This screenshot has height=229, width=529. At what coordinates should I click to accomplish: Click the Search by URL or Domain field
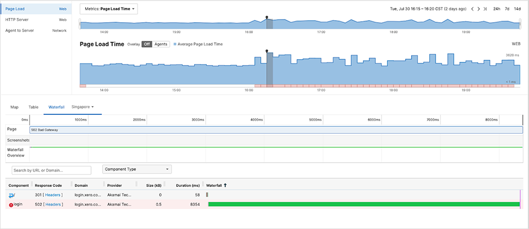tap(51, 170)
